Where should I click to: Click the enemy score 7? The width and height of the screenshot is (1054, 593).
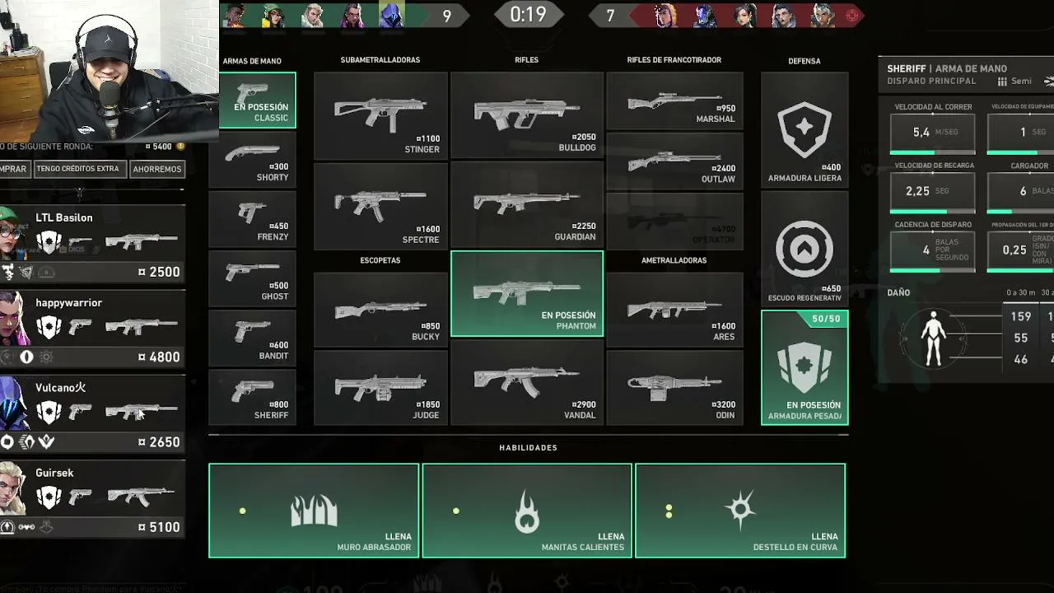[610, 16]
